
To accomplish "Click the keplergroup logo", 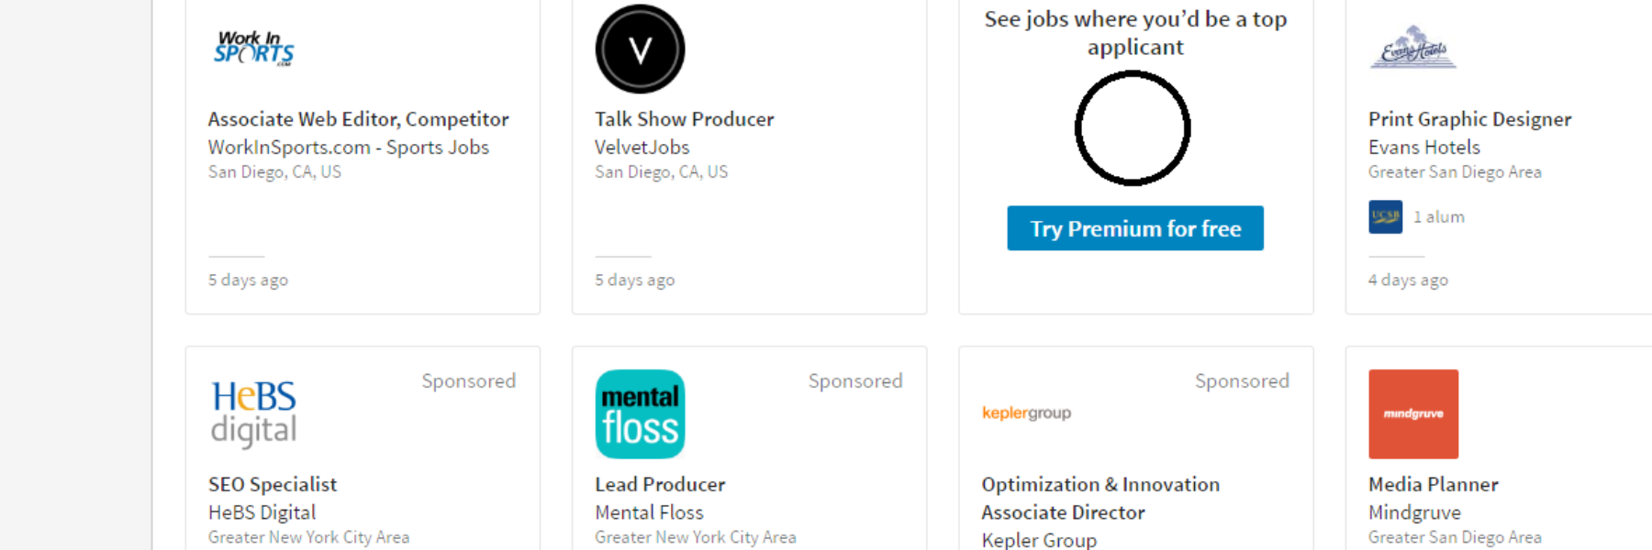I will click(1026, 412).
